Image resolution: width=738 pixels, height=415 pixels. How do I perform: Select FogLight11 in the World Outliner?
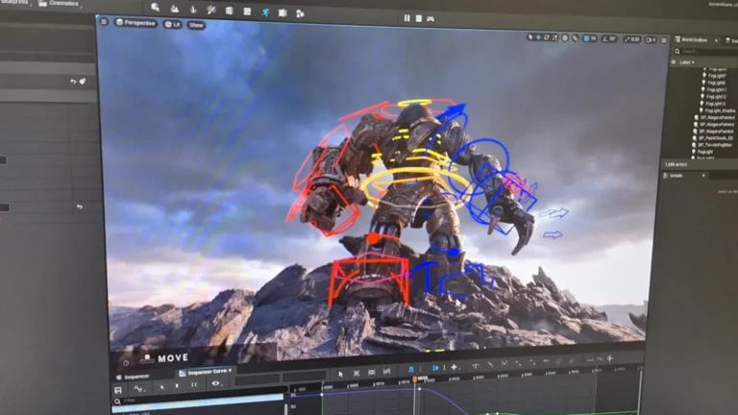(x=716, y=89)
